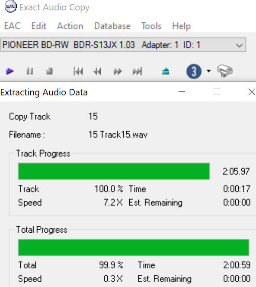Click the Track Progress green bar
256x287 pixels.
114,171
